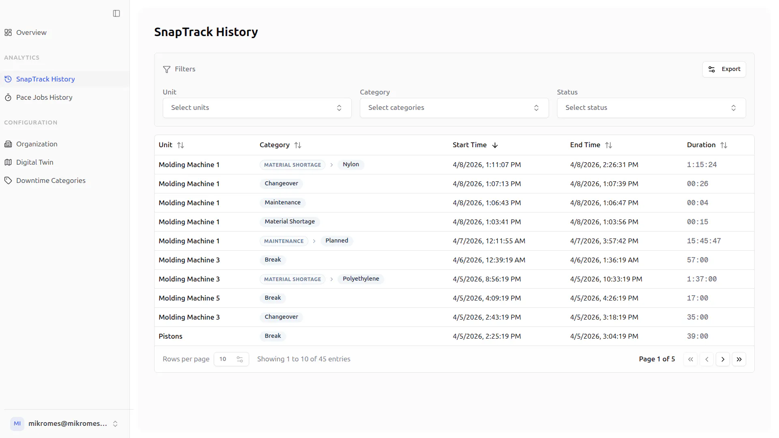Screen dimensions: 779x438
Task: Click chevron between Maintenance and Planned
Action: (314, 241)
